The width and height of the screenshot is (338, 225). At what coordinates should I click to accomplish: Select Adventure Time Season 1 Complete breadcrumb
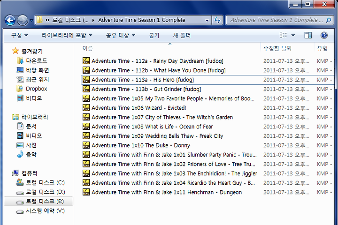click(142, 20)
